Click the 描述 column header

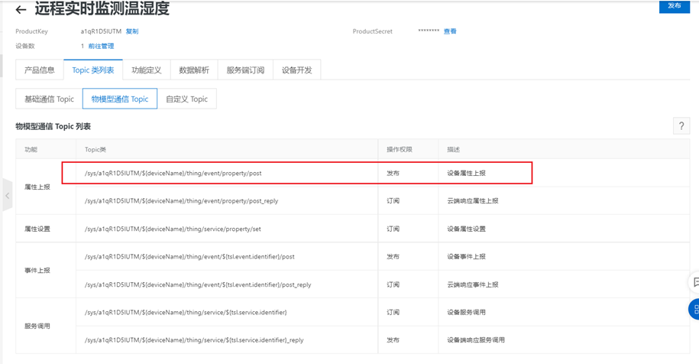coord(453,149)
